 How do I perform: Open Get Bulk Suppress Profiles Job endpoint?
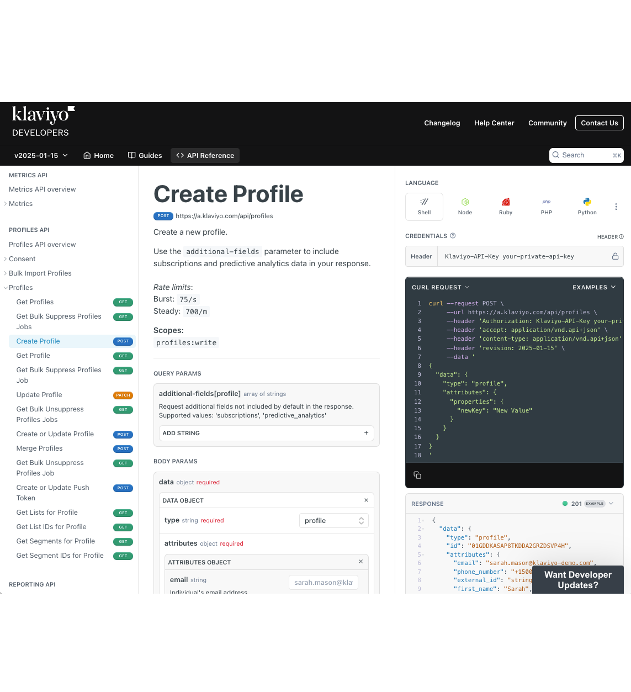coord(72,375)
